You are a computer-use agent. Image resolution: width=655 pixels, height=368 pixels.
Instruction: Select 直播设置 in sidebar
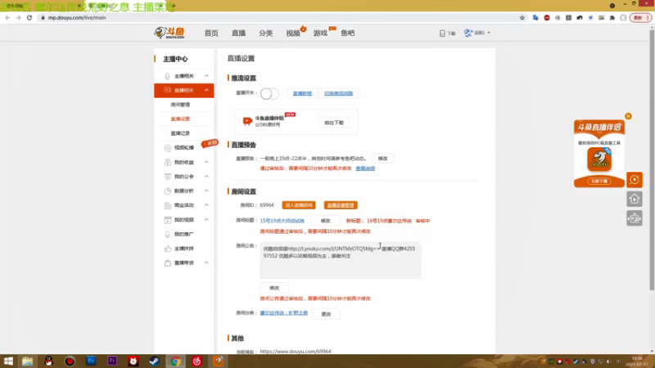(x=180, y=119)
